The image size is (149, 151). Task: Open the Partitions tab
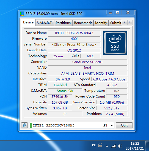pyautogui.click(x=63, y=23)
